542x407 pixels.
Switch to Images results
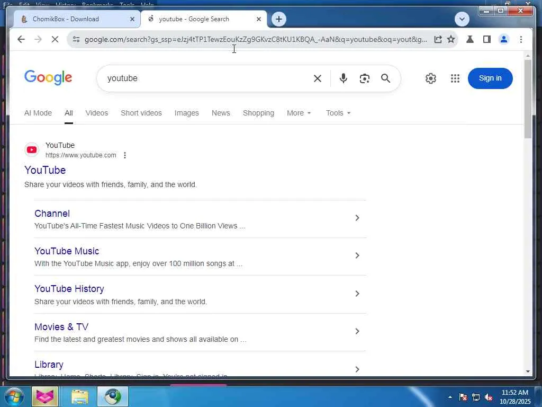pyautogui.click(x=187, y=113)
